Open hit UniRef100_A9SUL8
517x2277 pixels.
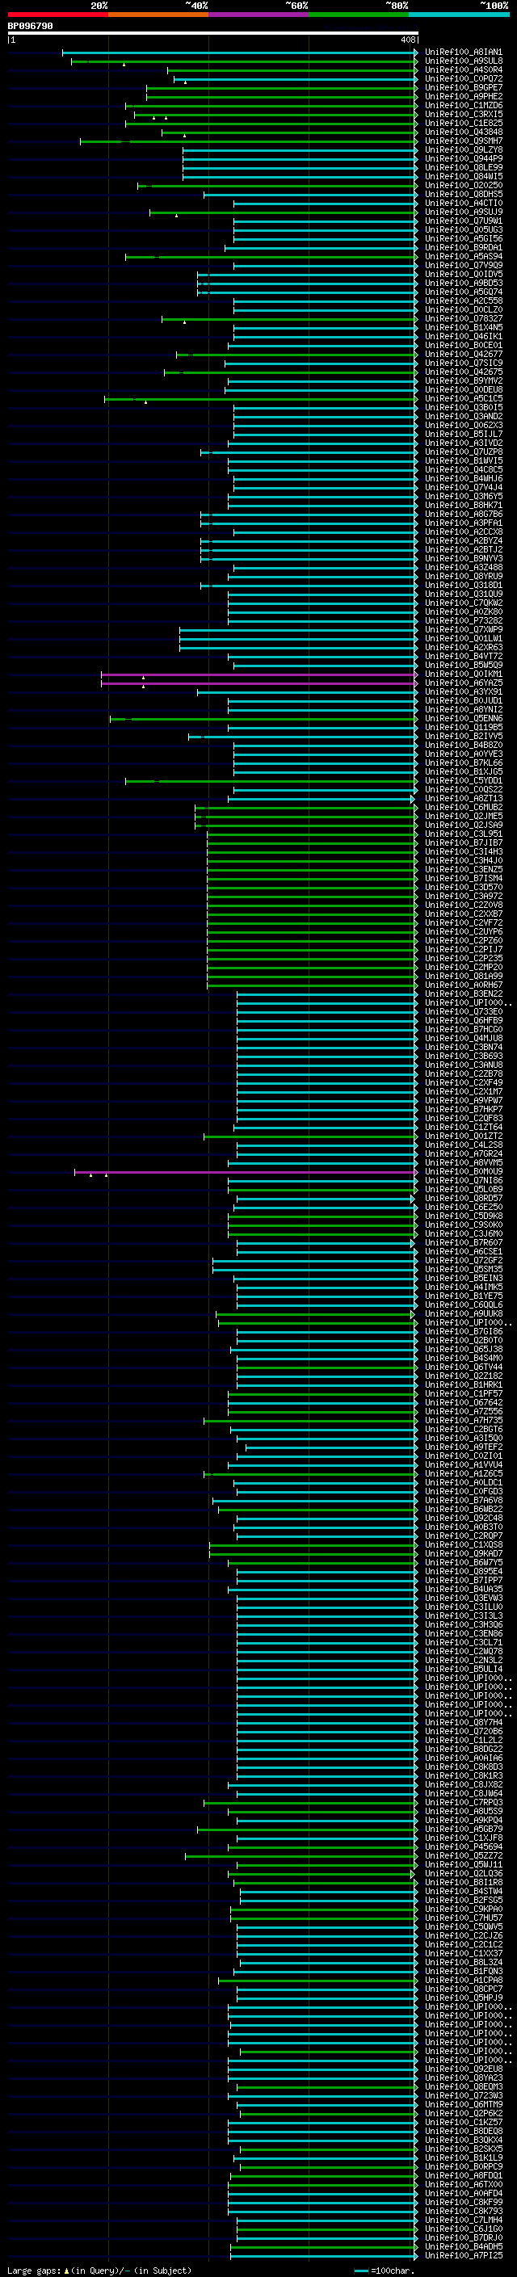(x=464, y=61)
